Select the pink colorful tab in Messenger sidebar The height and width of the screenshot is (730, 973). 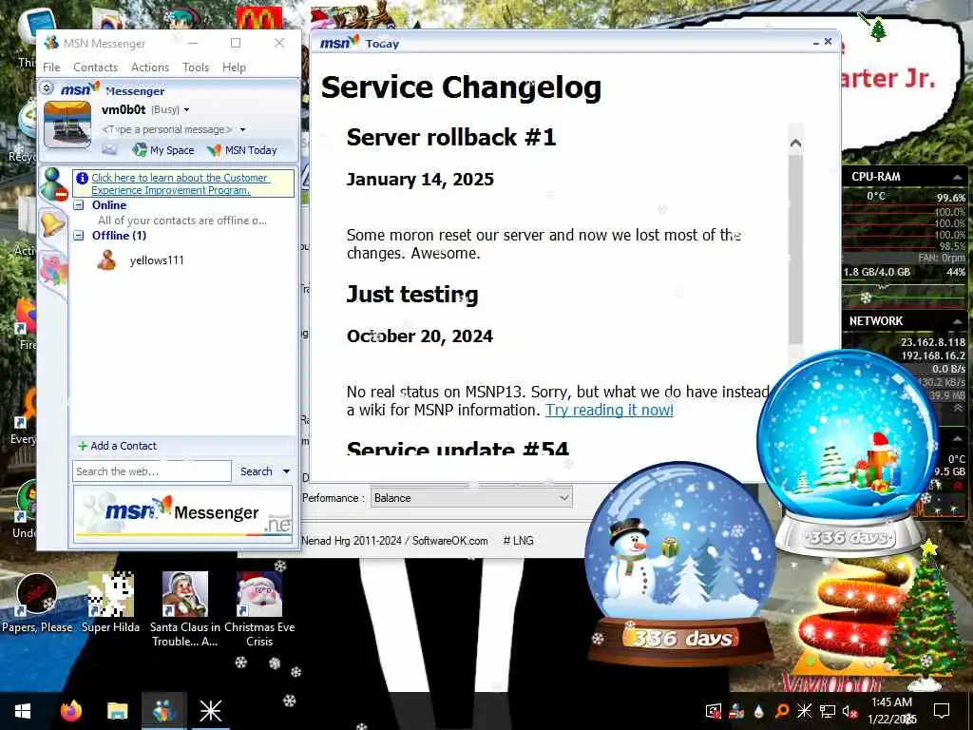pos(53,271)
